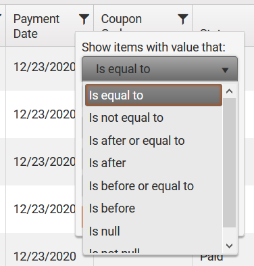
Task: Expand the 'Is equal to' operator dropdown
Action: click(x=159, y=69)
